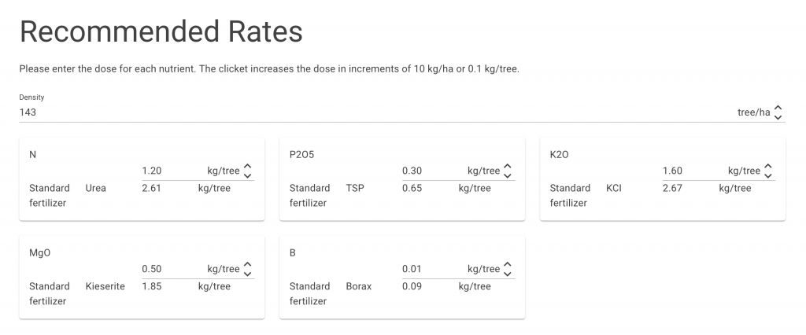Decrease the Density stepper down arrow
The width and height of the screenshot is (806, 335).
tap(778, 117)
